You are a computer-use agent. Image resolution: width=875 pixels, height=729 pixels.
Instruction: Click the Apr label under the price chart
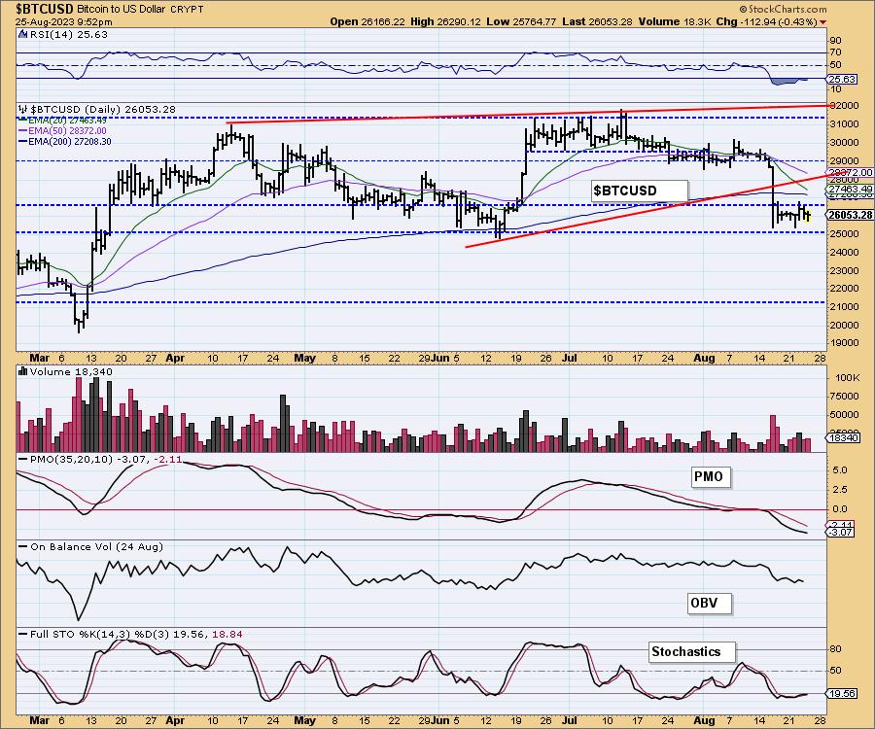[175, 358]
